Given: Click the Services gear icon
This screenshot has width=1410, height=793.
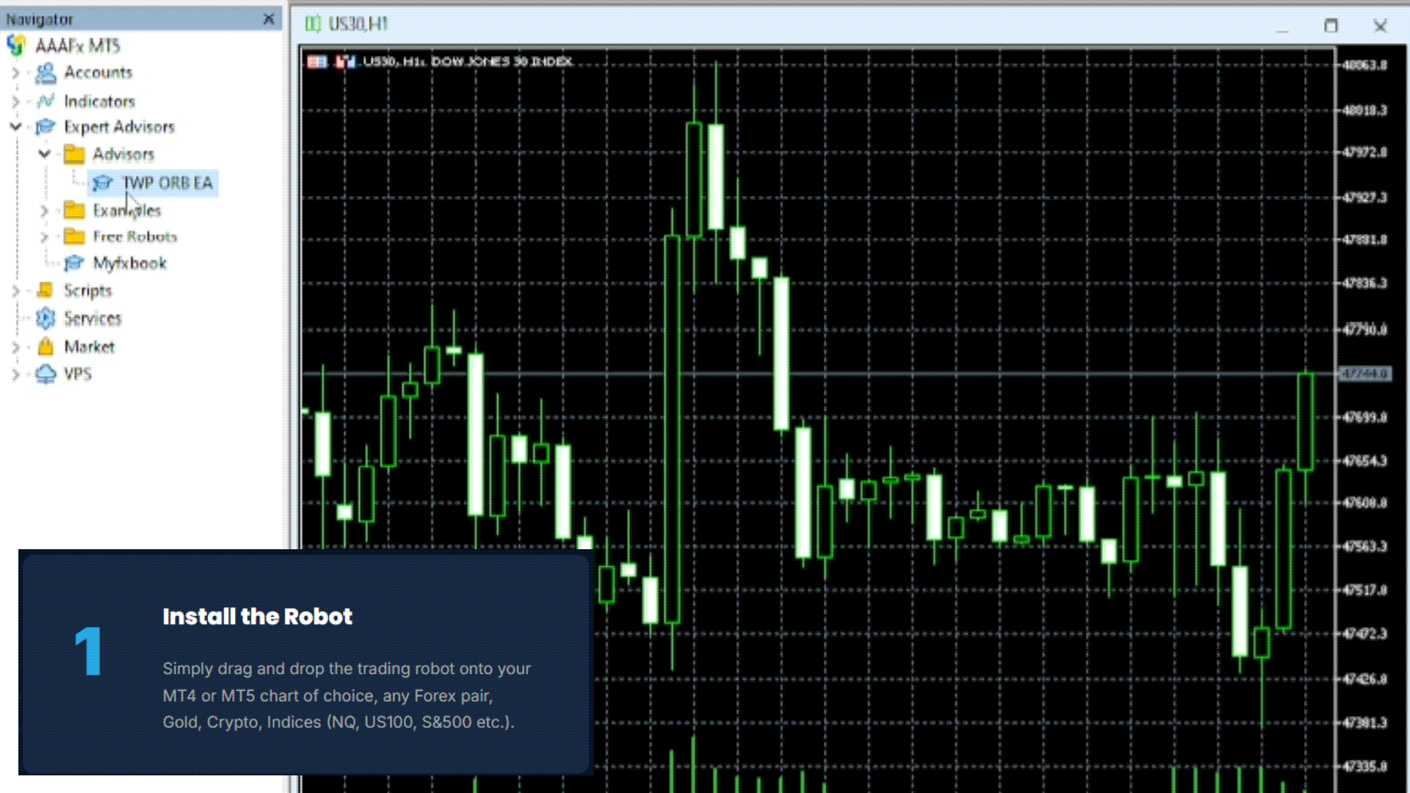Looking at the screenshot, I should coord(46,318).
